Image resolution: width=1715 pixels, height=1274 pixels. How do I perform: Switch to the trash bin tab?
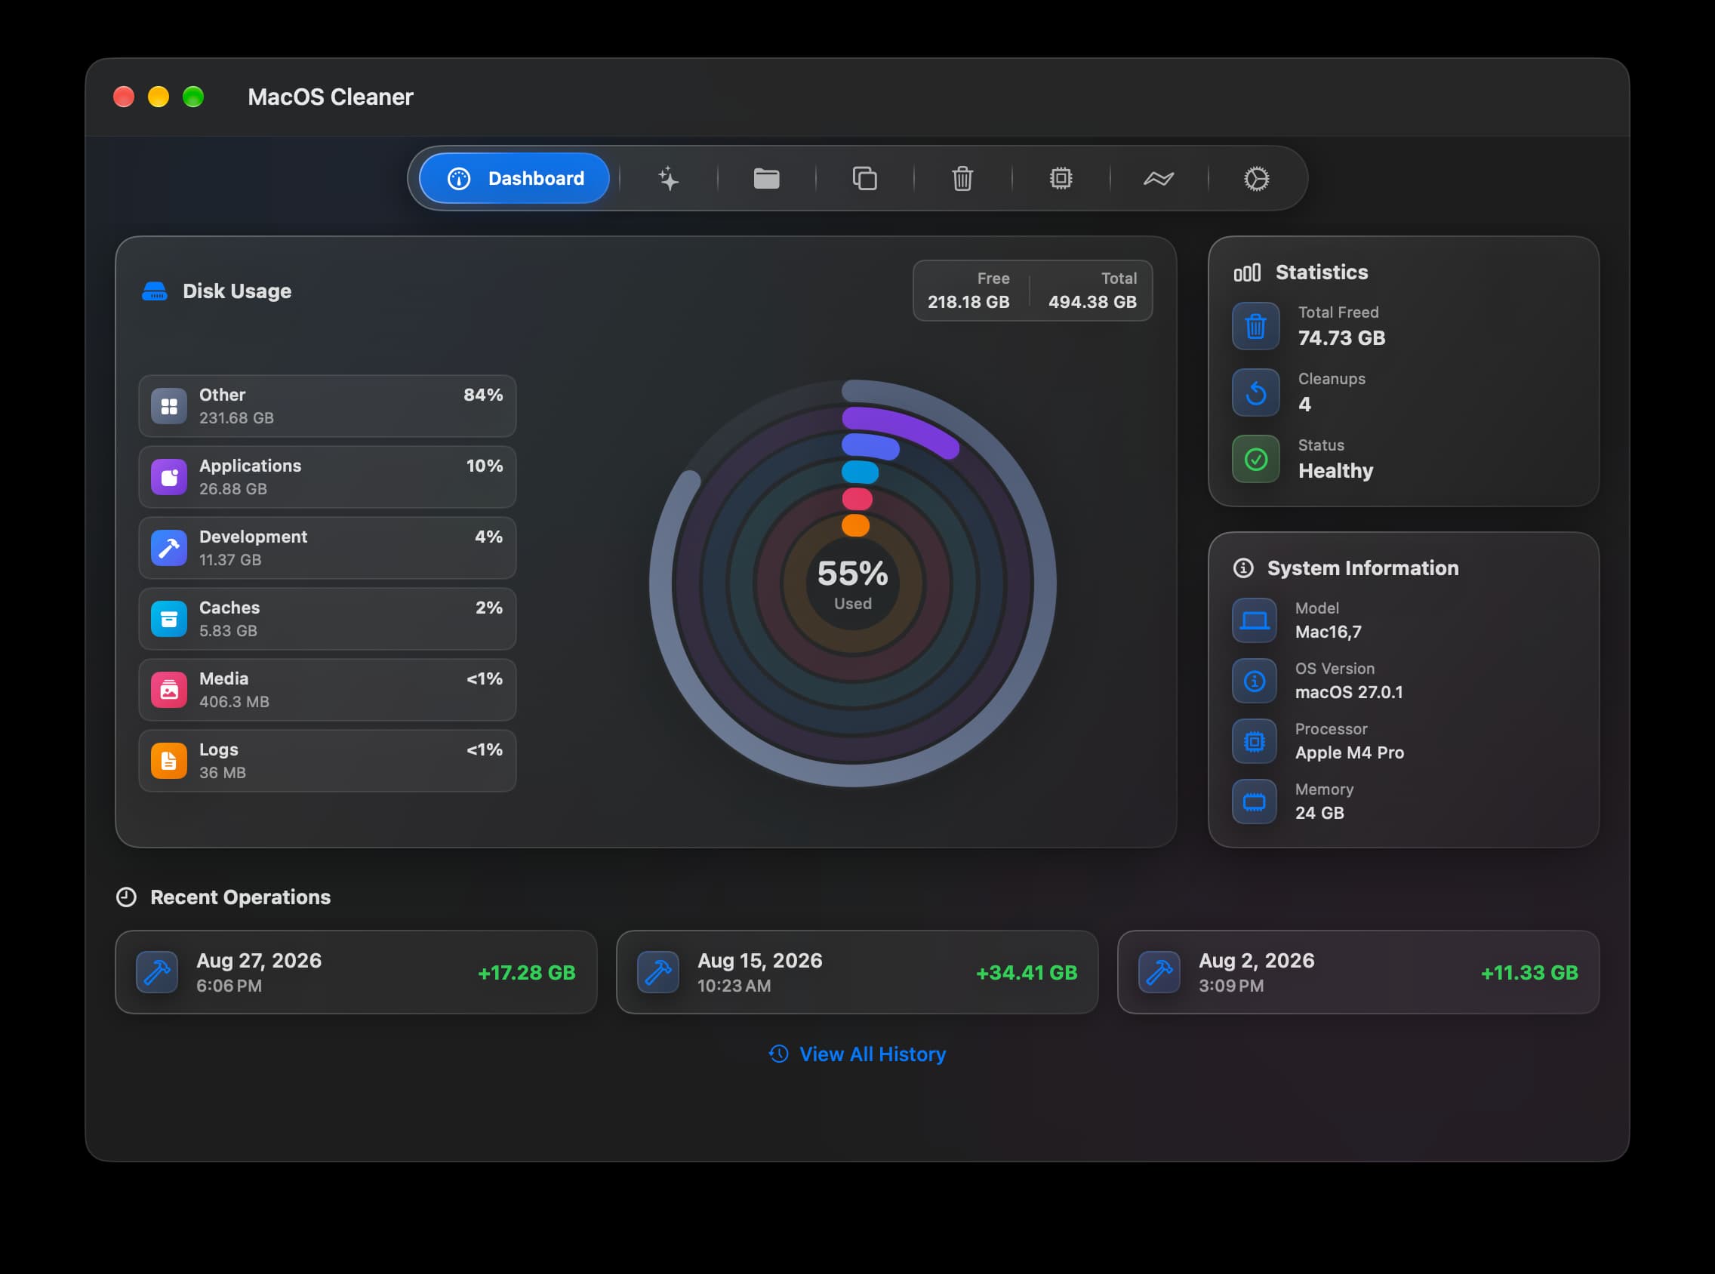[962, 178]
